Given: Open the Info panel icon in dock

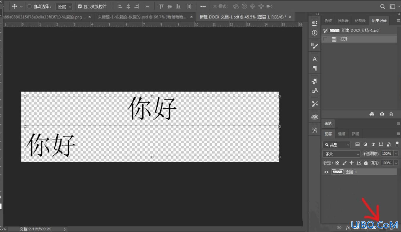Looking at the screenshot, I should pos(315,33).
